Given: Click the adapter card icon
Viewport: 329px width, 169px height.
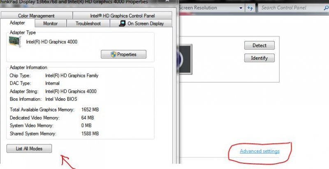Looking at the screenshot, I should pyautogui.click(x=15, y=41).
